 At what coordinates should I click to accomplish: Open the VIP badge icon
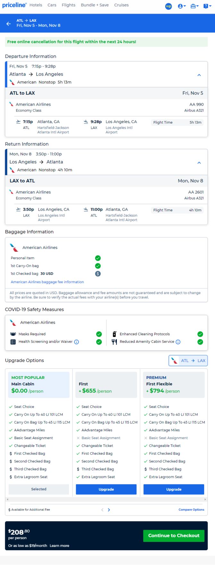(x=168, y=6)
